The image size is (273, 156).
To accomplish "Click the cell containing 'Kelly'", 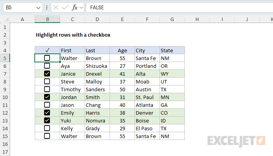I will (73, 128).
